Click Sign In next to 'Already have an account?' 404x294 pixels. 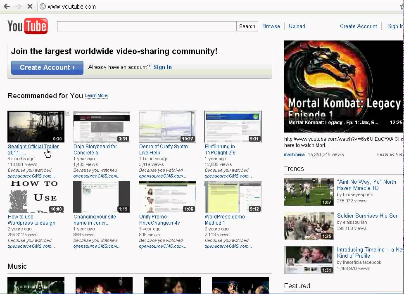[x=162, y=67]
